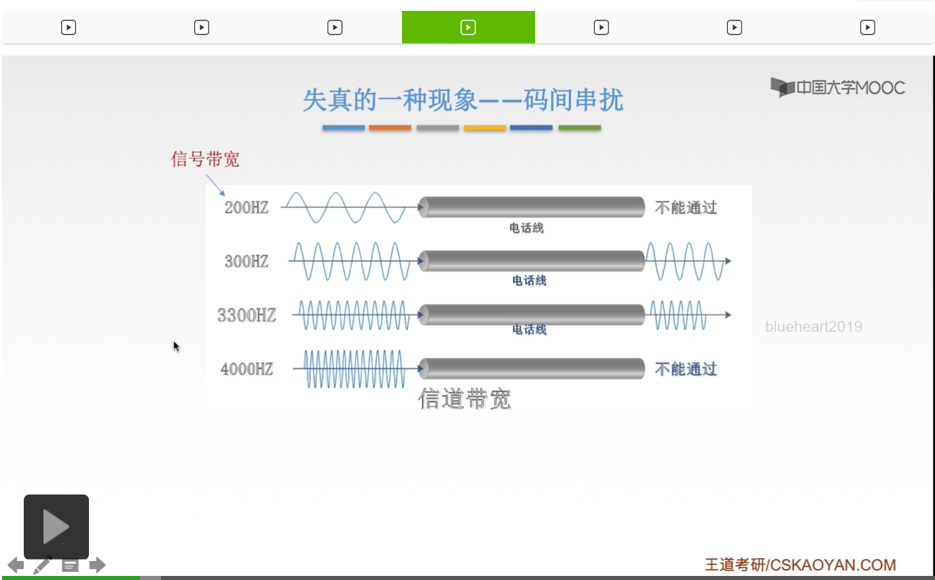Click the 信号带宽 label
The image size is (935, 580).
coord(205,159)
